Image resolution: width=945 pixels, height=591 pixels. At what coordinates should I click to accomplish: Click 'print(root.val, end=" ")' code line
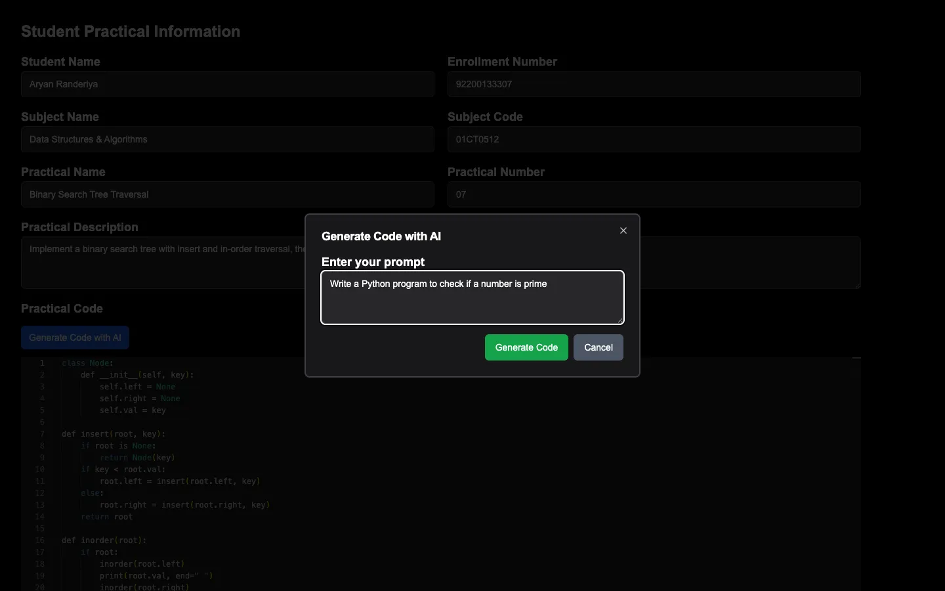[x=157, y=576]
